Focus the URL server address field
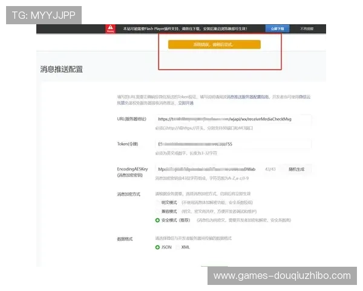This screenshot has height=291, width=363. tap(233, 119)
